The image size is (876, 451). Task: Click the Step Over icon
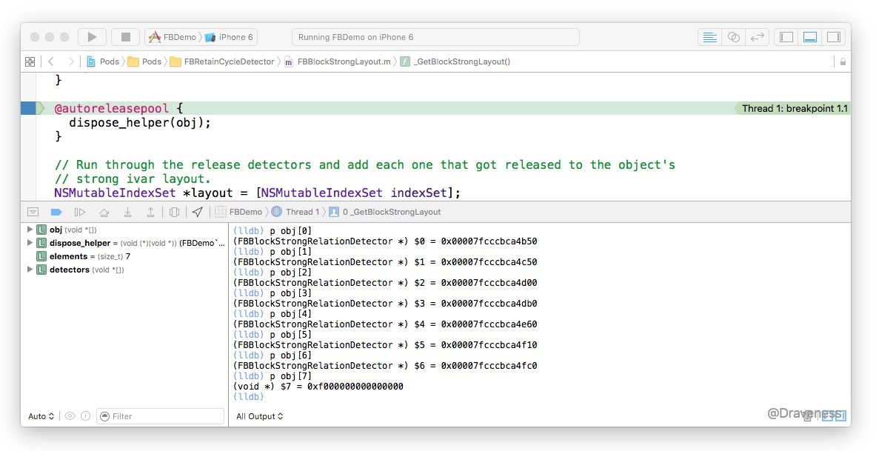coord(104,212)
